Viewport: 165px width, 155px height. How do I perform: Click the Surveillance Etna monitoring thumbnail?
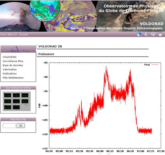(x=17, y=101)
